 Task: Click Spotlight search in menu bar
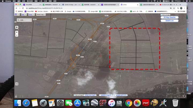[x=183, y=1]
